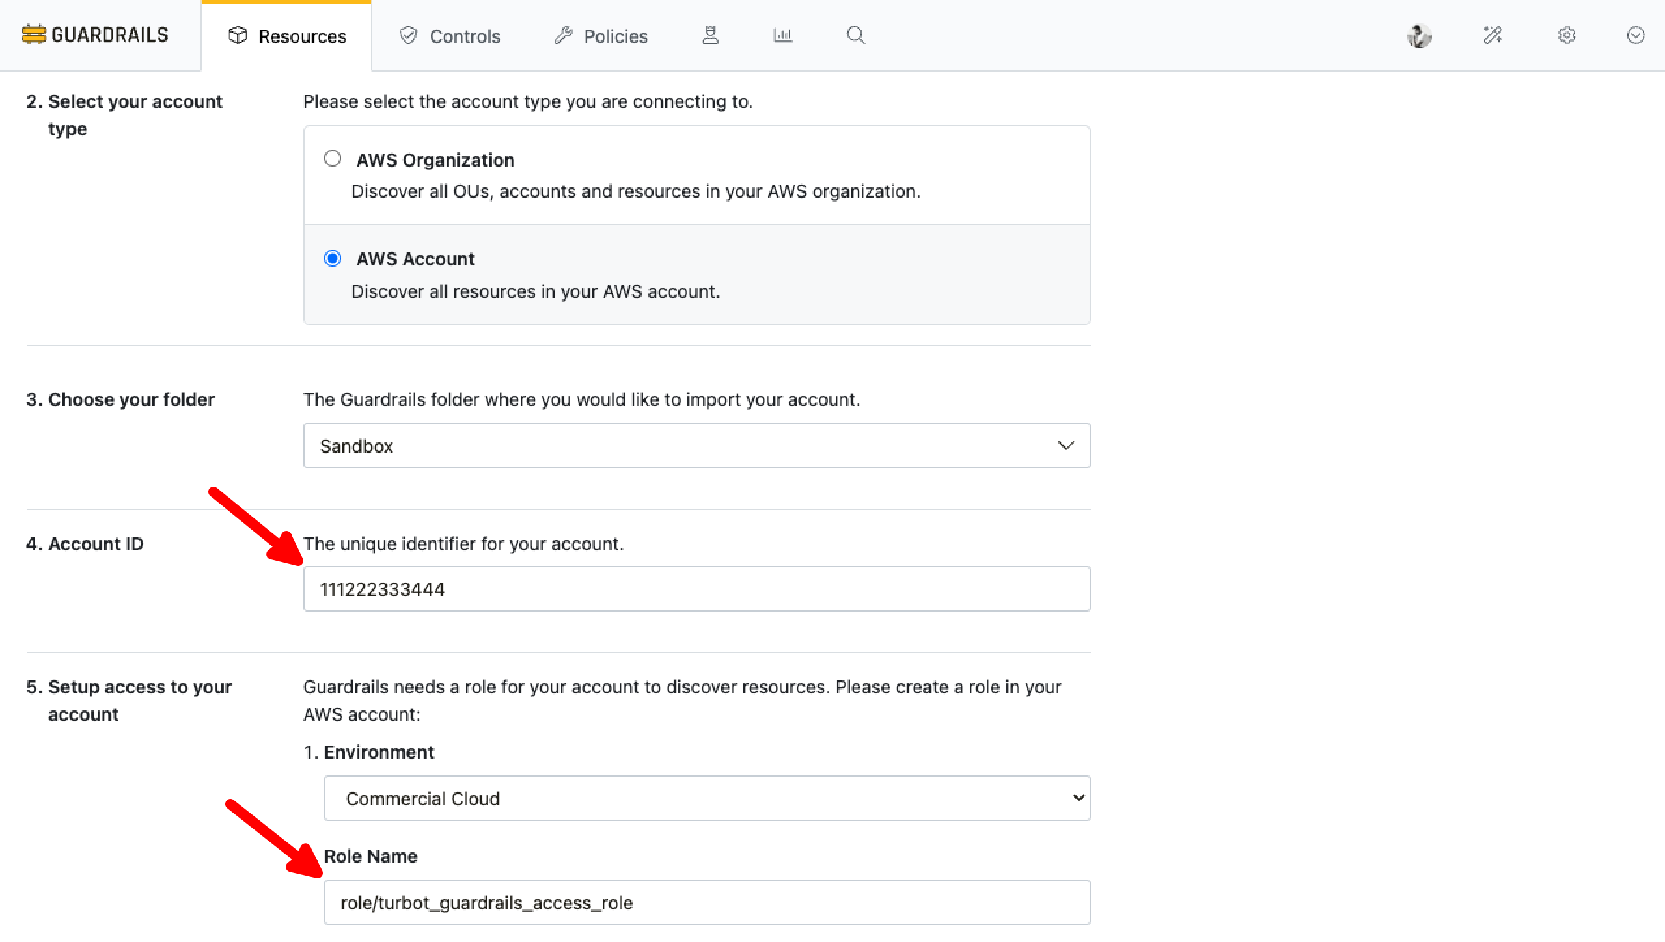Click the AWS Organization option label

pos(435,160)
